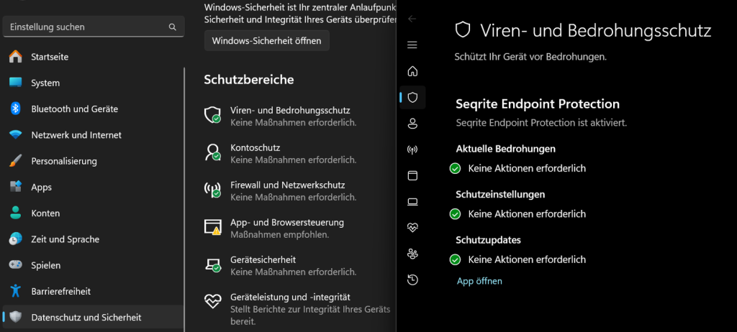The width and height of the screenshot is (737, 332).
Task: Click the Startseite house icon
Action: (x=16, y=57)
